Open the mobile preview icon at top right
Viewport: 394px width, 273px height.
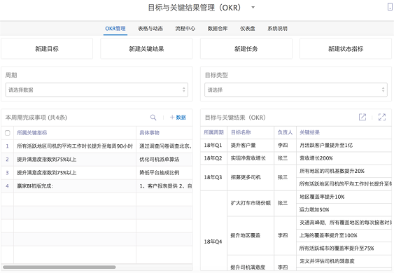390,6
